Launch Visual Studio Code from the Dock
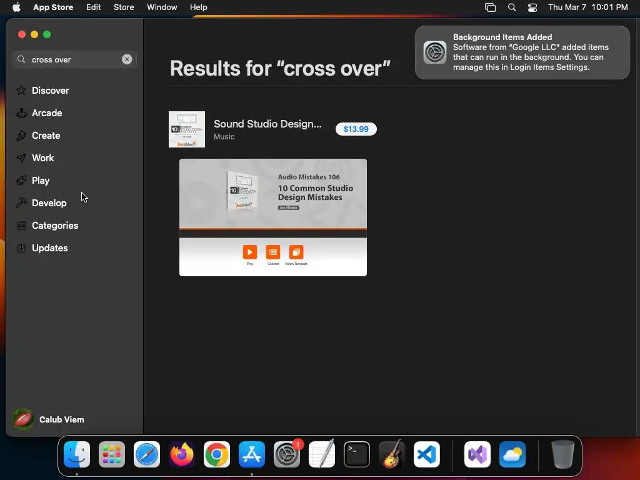This screenshot has width=640, height=480. click(x=427, y=454)
